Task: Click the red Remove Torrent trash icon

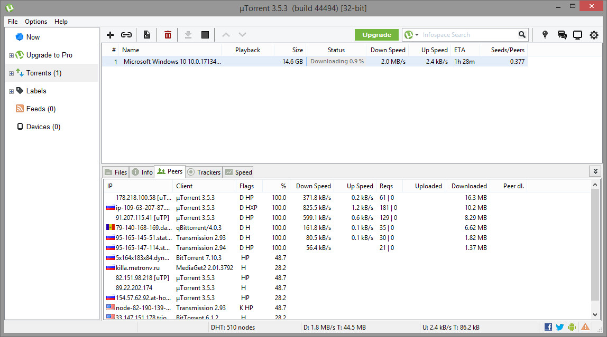Action: [168, 35]
